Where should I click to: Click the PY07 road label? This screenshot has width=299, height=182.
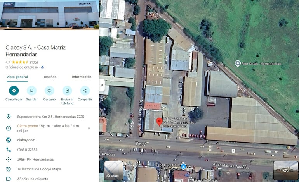(x=141, y=144)
